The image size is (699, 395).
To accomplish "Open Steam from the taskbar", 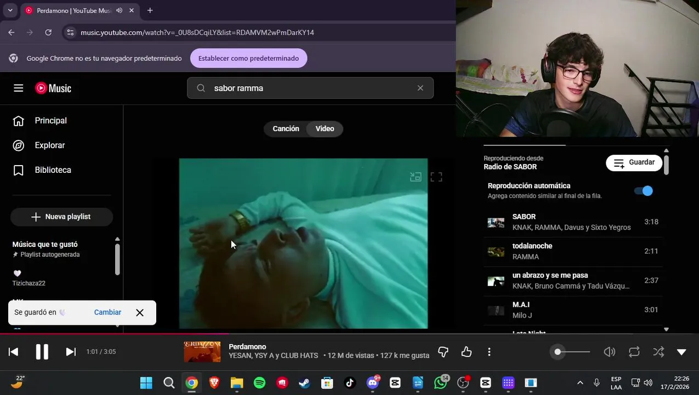I will pyautogui.click(x=305, y=383).
